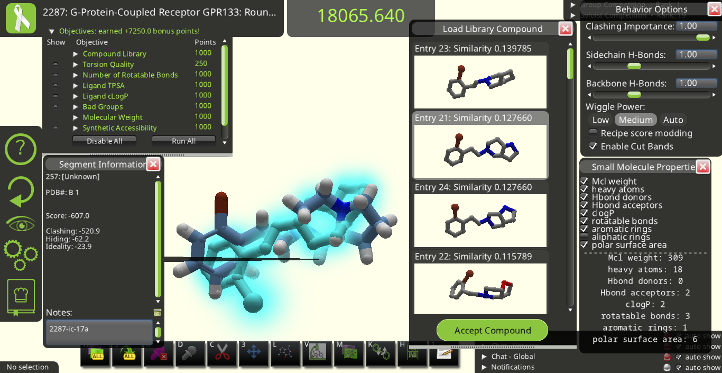Toggle the Enable Cut Bands checkbox
Viewport: 722px width, 373px height.
tap(593, 147)
